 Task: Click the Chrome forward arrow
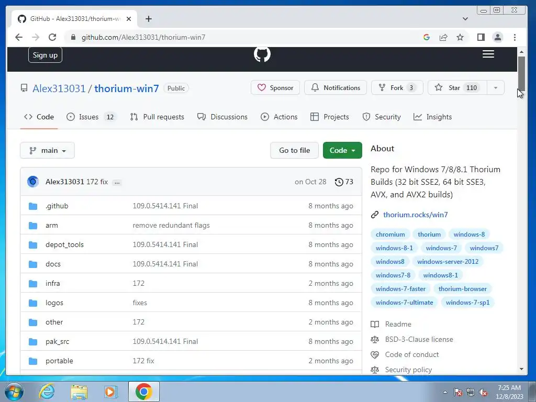(36, 37)
